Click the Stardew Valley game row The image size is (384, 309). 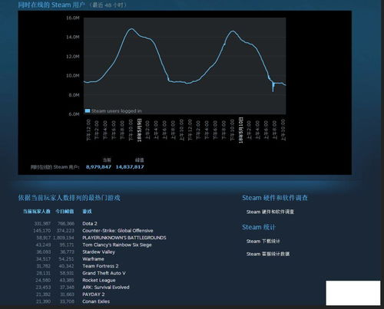pyautogui.click(x=98, y=252)
